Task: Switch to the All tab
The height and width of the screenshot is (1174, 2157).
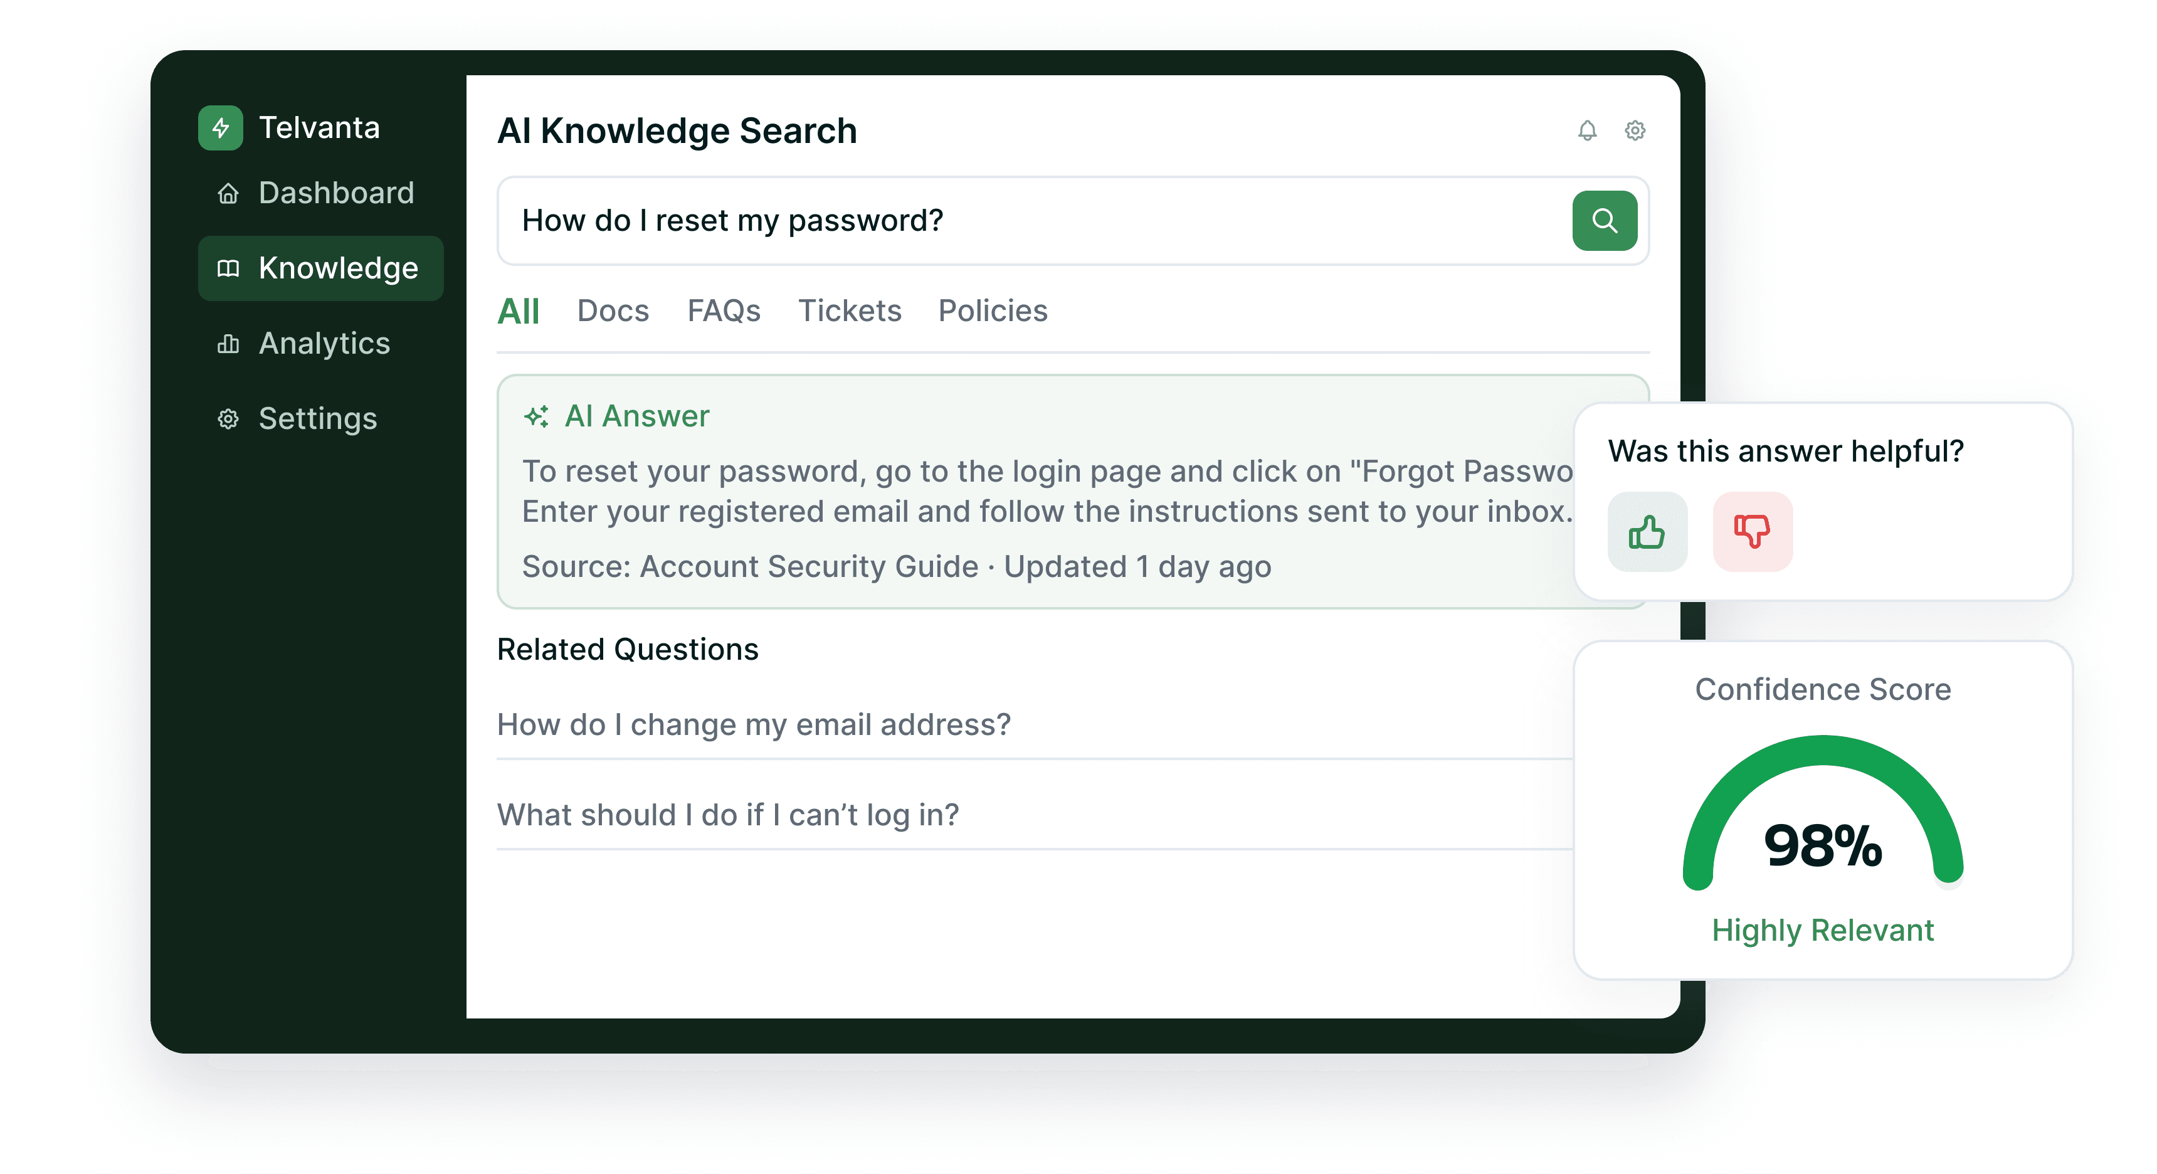Action: [x=519, y=312]
